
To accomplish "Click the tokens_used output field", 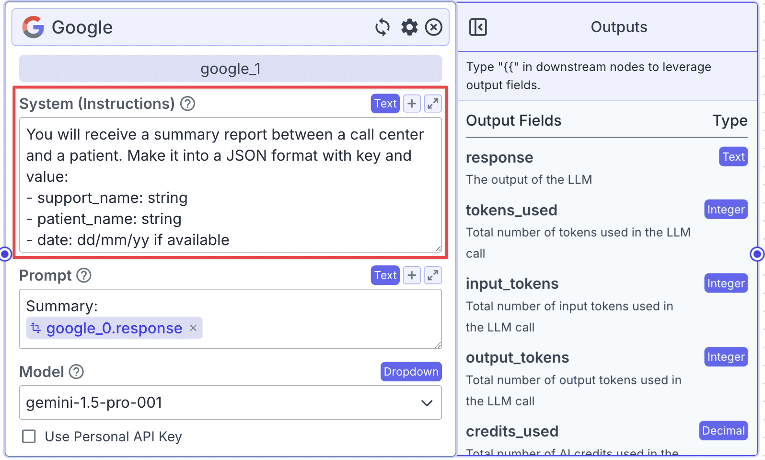I will pyautogui.click(x=511, y=210).
